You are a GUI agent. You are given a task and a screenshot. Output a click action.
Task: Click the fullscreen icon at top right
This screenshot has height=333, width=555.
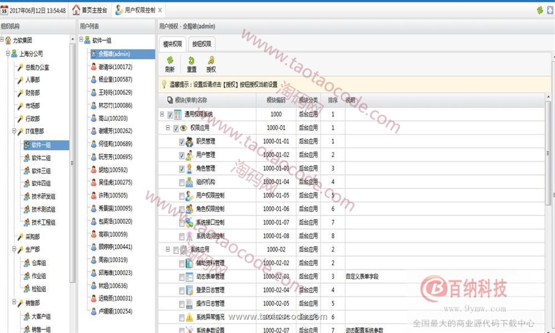pos(549,10)
